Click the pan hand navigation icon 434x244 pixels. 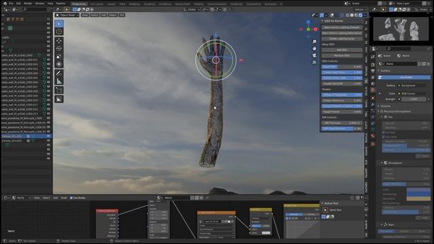(x=315, y=48)
